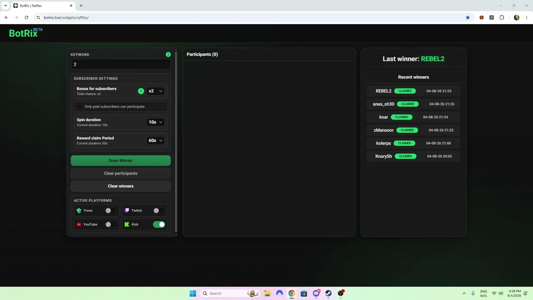Open the Chrome profile avatar

click(517, 17)
